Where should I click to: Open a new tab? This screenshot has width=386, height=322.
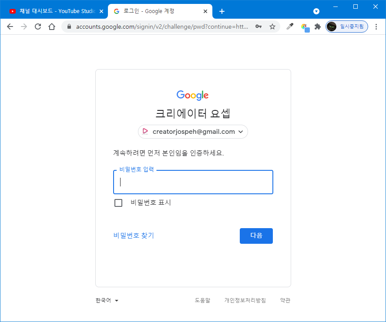(x=222, y=11)
